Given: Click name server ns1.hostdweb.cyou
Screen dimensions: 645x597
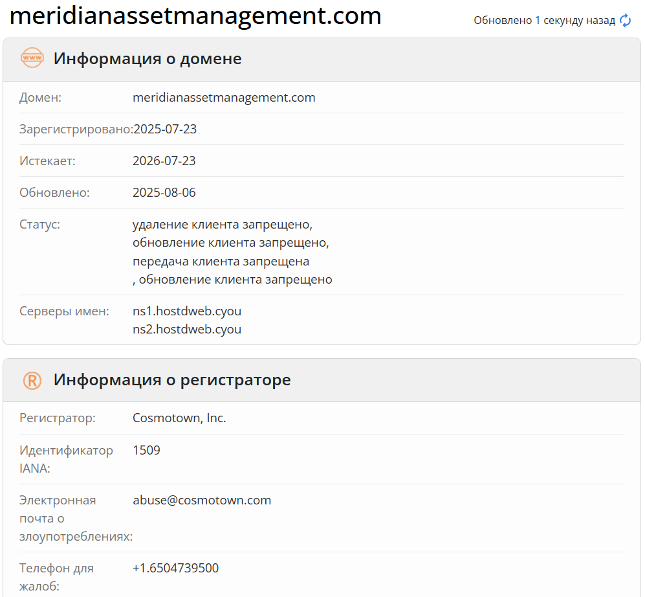Looking at the screenshot, I should tap(187, 311).
